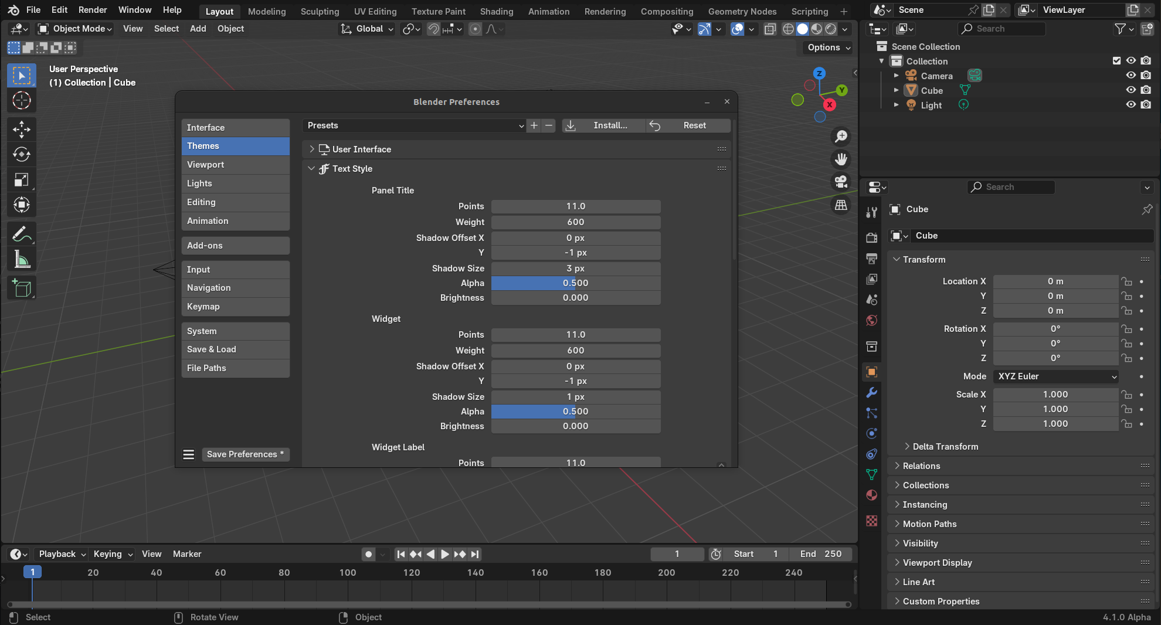
Task: Select the Cursor tool in the toolbar
Action: [x=22, y=101]
